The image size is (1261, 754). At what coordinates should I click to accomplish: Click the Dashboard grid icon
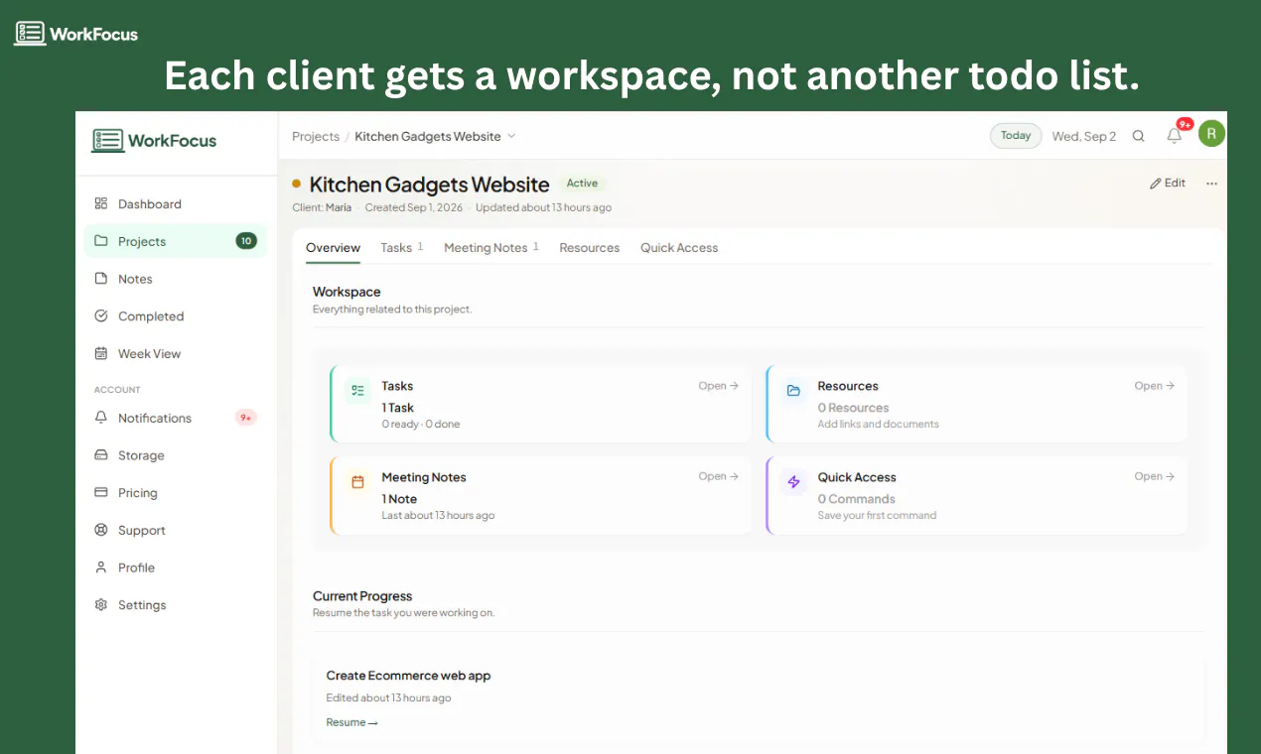pos(100,203)
